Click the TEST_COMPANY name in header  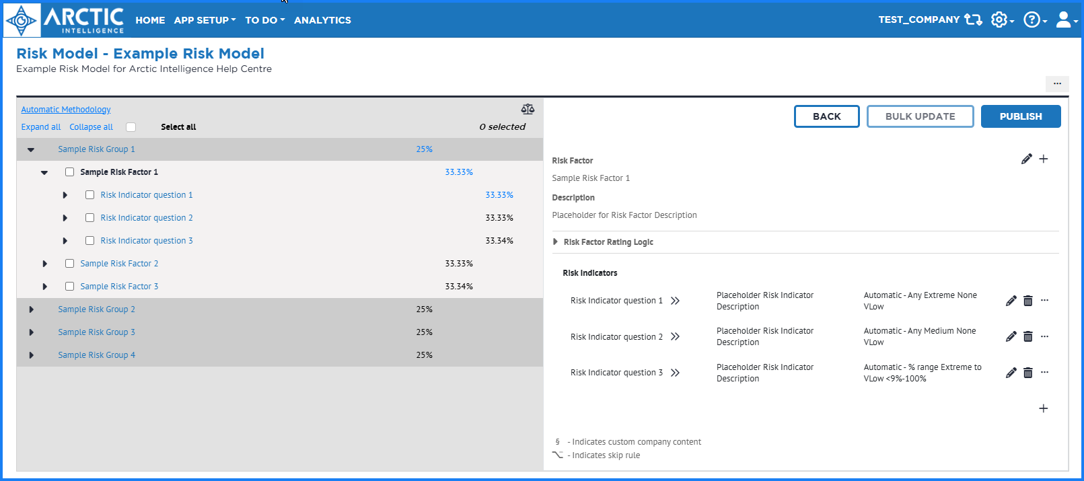(x=919, y=20)
